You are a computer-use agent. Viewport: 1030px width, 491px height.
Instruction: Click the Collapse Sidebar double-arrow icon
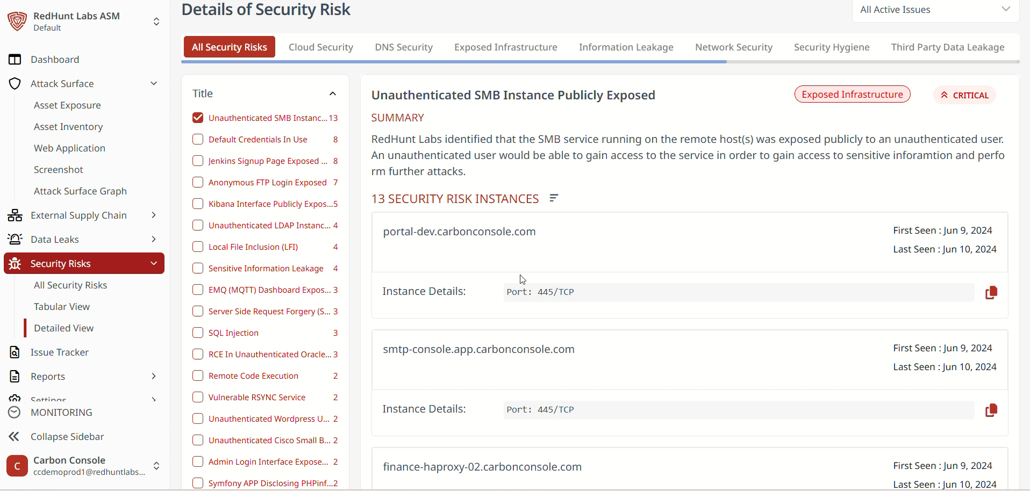pyautogui.click(x=14, y=437)
